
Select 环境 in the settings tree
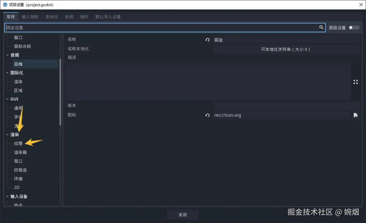click(x=18, y=179)
